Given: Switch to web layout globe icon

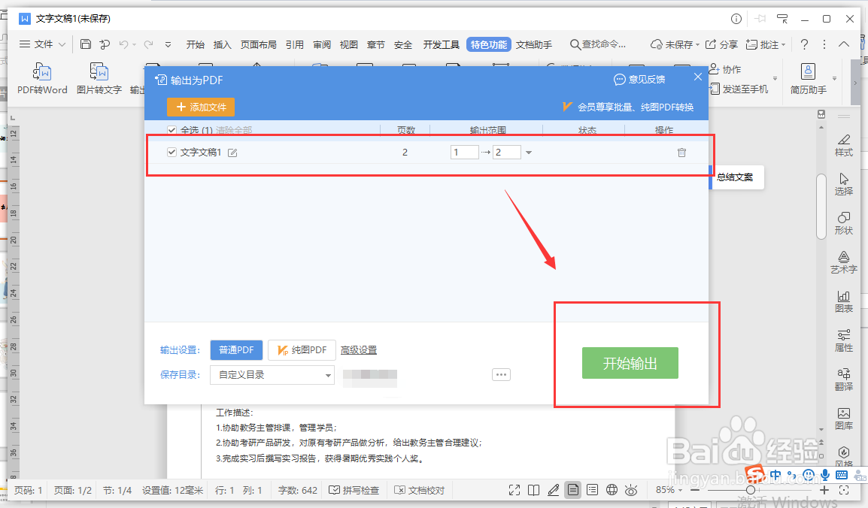Looking at the screenshot, I should (x=612, y=490).
